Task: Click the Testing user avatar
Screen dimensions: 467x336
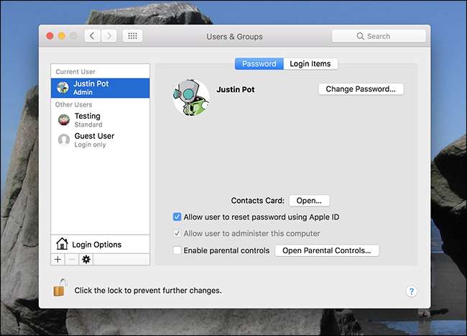Action: [64, 120]
